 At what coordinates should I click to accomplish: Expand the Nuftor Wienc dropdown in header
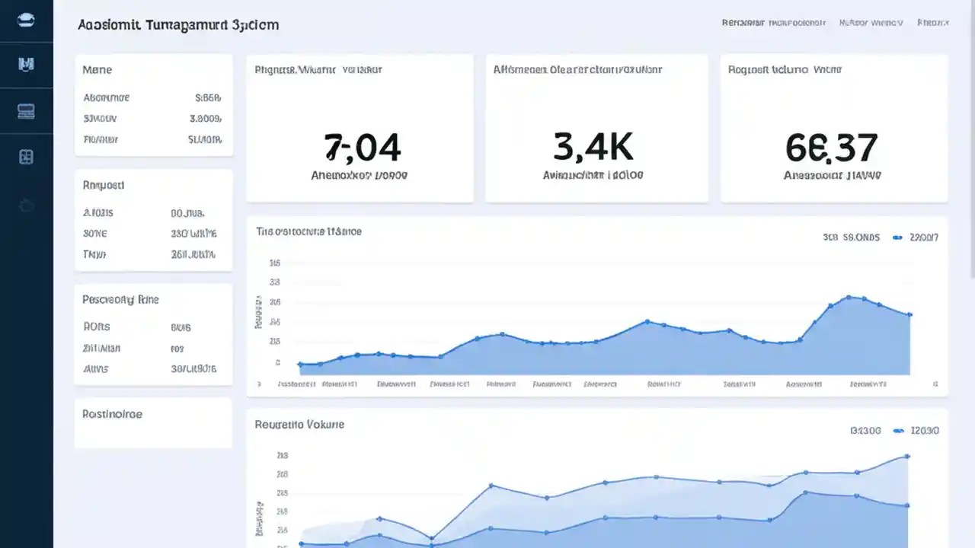tap(871, 23)
